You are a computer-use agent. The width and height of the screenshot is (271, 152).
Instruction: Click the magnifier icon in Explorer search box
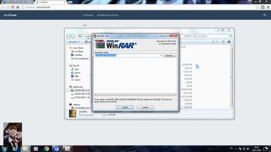click(x=230, y=36)
